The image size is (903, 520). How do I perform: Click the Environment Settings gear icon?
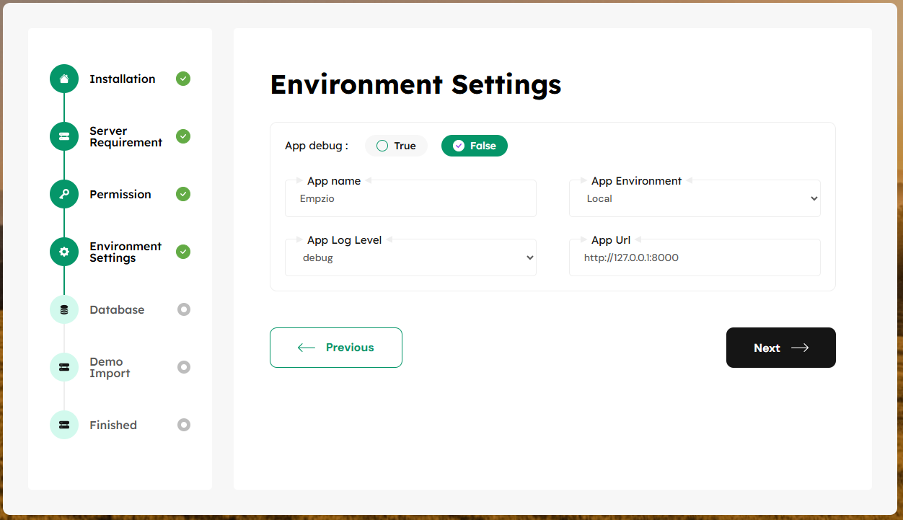click(64, 252)
